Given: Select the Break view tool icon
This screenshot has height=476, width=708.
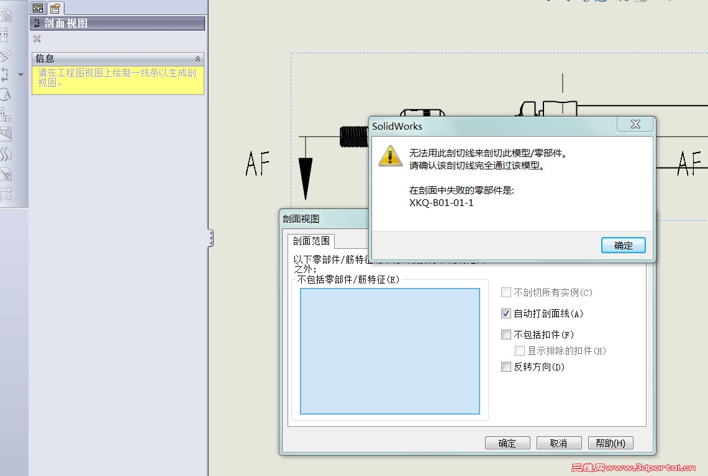Looking at the screenshot, I should coord(6,154).
